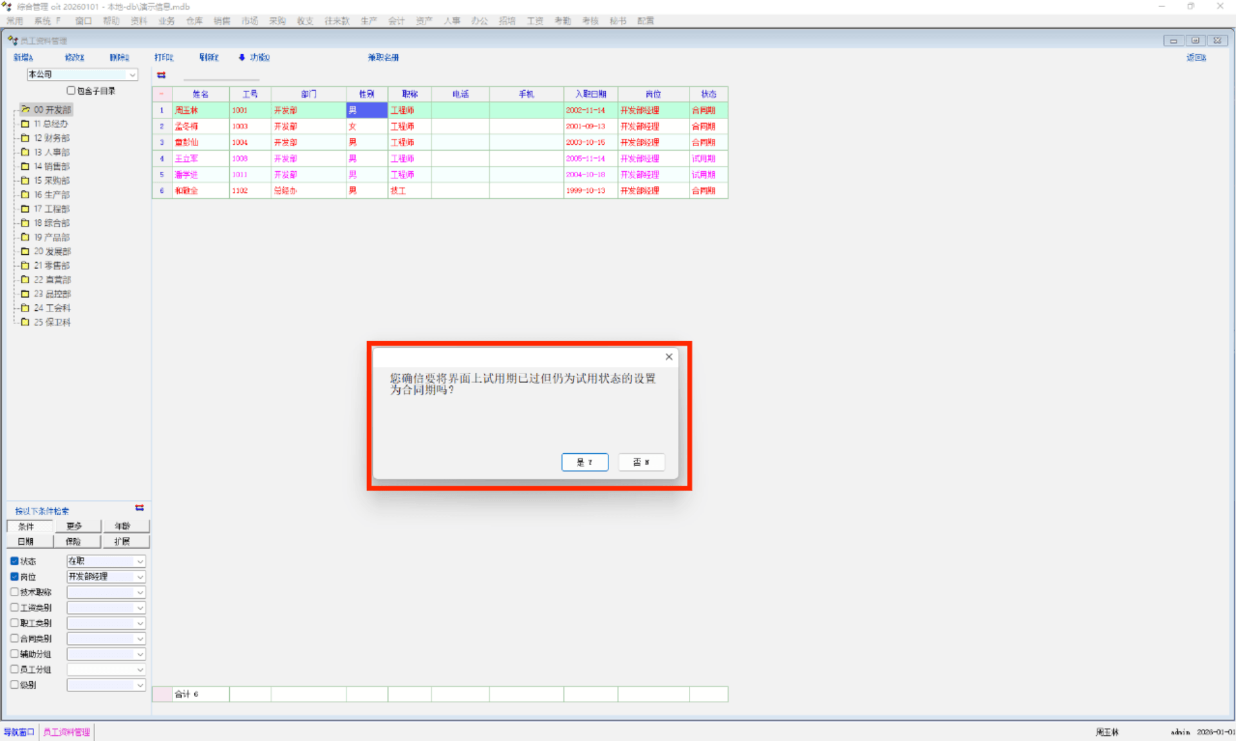Click the table corner selector cell
Viewport: 1236px width, 741px height.
point(162,94)
